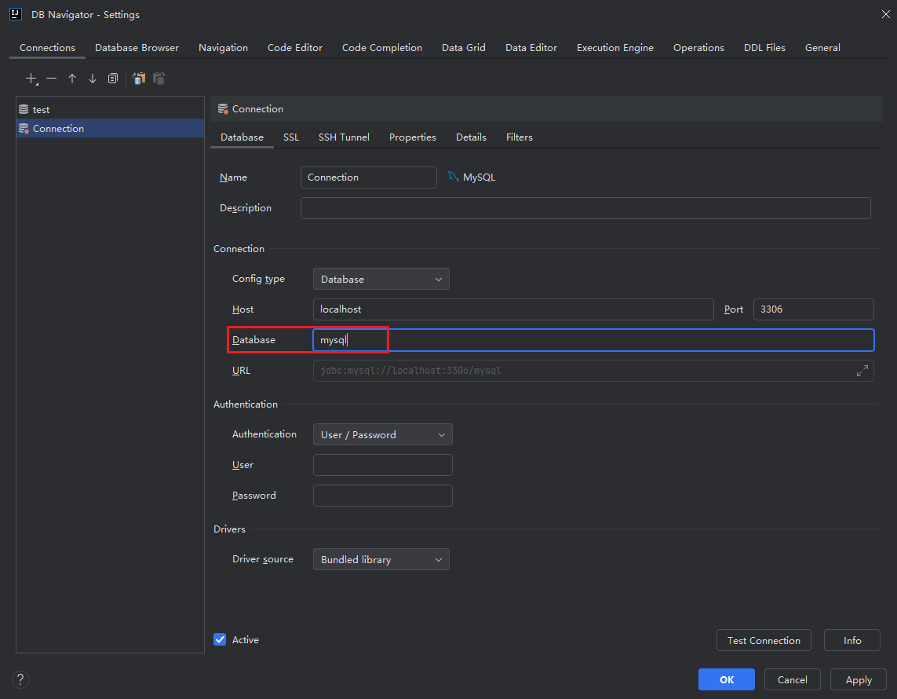Viewport: 897px width, 699px height.
Task: Select the SSL sub-tab
Action: [x=291, y=137]
